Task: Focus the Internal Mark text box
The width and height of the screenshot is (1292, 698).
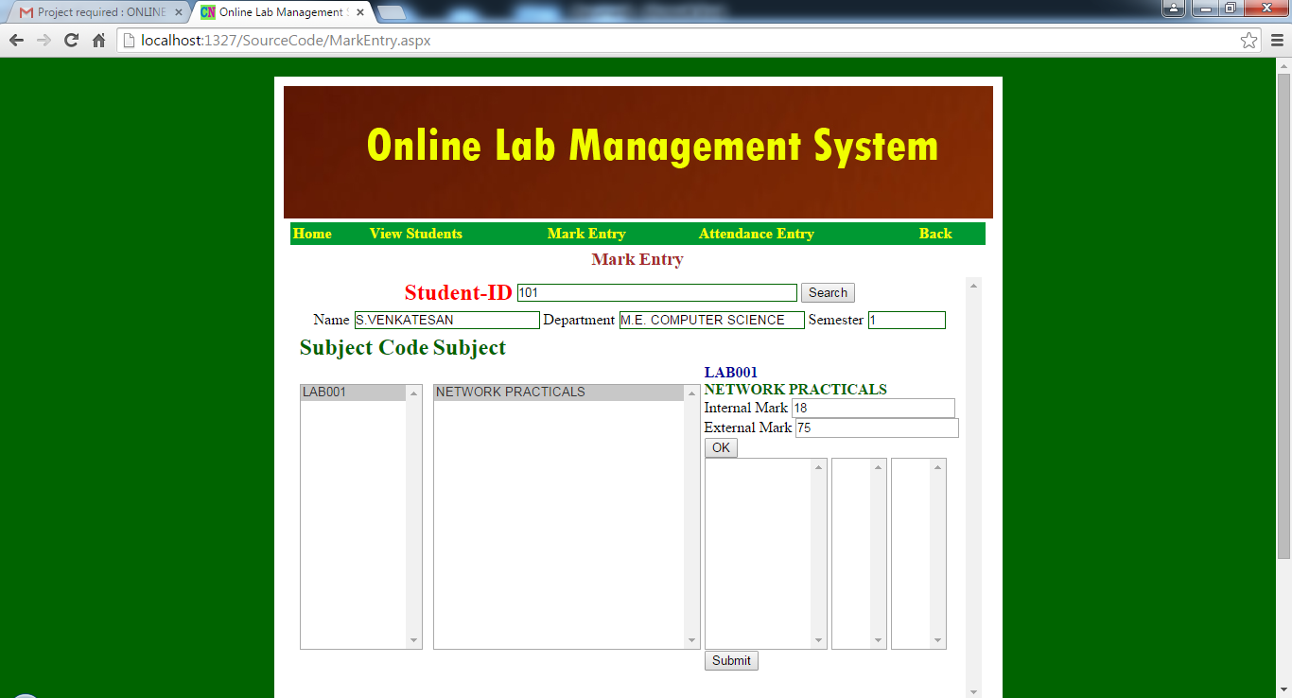Action: tap(872, 408)
